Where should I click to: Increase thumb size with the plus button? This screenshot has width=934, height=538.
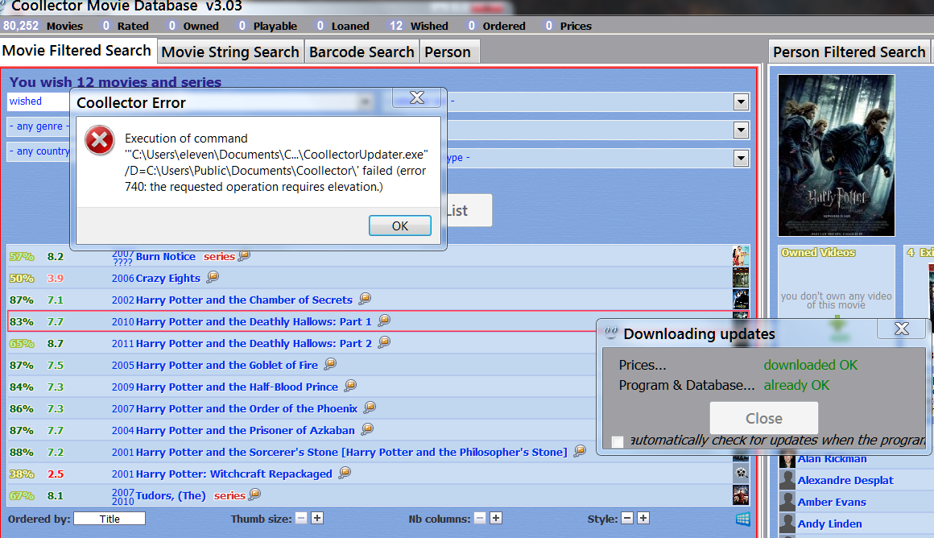317,519
